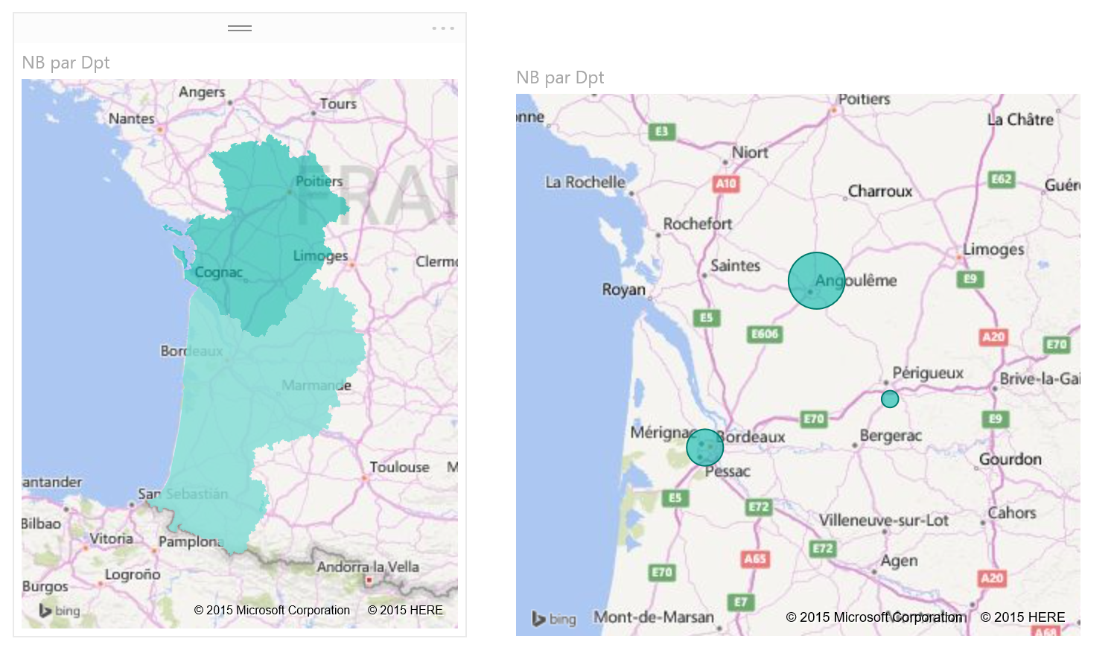Click the Nantes label on left map
Viewport: 1114px width, 662px height.
[x=132, y=118]
